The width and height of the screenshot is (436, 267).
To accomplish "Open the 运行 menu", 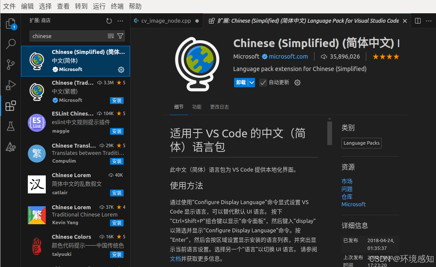I will [99, 6].
